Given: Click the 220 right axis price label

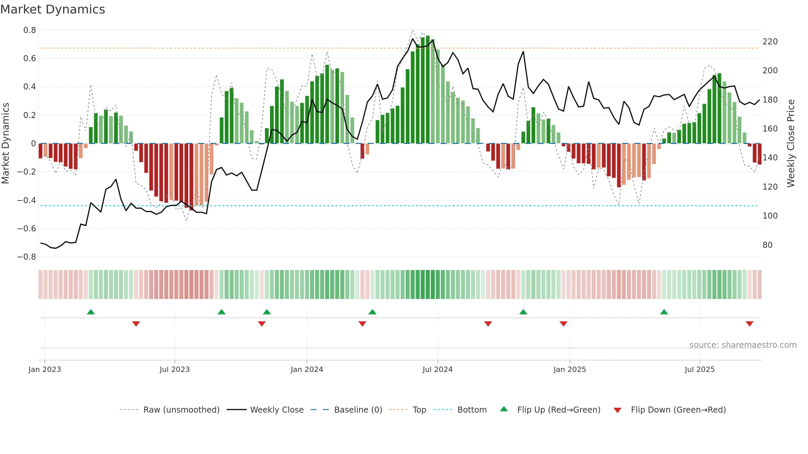Looking at the screenshot, I should click(x=770, y=42).
